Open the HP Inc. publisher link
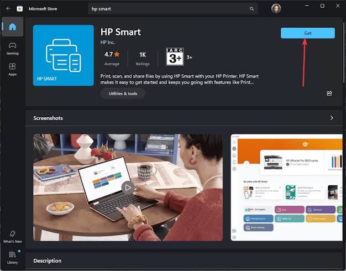346x271 pixels. pyautogui.click(x=108, y=42)
